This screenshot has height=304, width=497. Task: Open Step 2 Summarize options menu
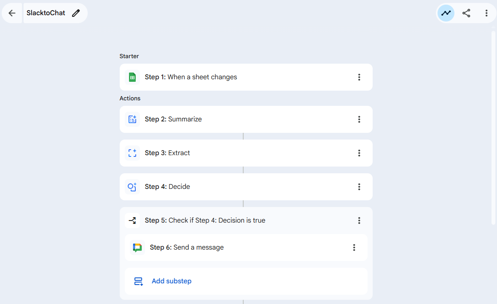point(359,119)
